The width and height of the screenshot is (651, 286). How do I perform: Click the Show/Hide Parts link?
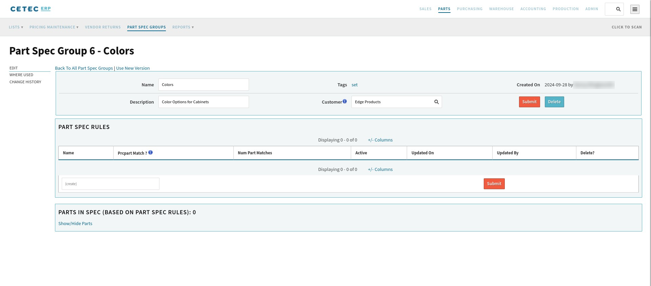click(75, 223)
